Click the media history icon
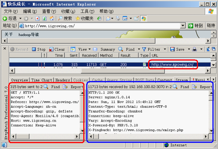This screenshot has width=218, height=149. pyautogui.click(x=99, y=18)
